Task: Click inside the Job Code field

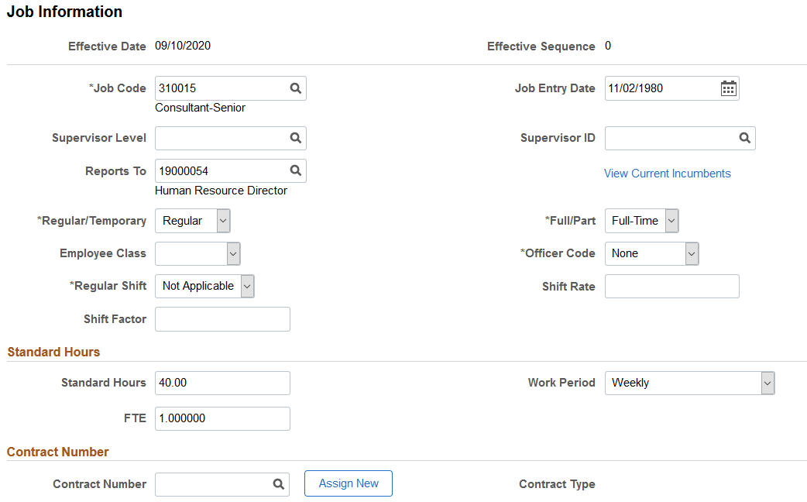Action: click(x=221, y=88)
